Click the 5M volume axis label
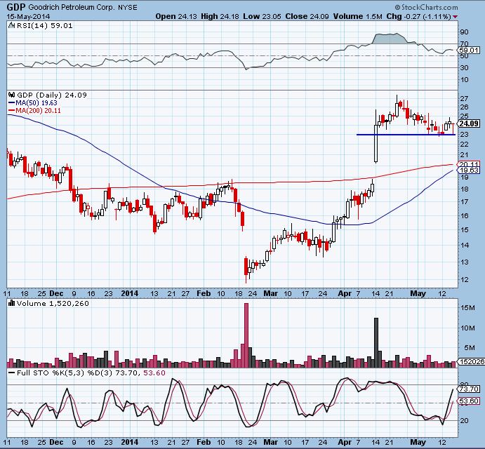The height and width of the screenshot is (449, 485). pyautogui.click(x=470, y=347)
